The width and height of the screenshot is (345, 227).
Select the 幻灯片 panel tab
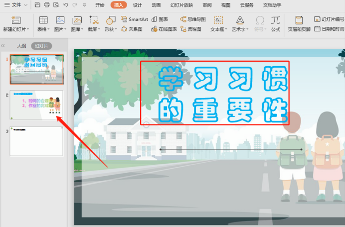(41, 46)
